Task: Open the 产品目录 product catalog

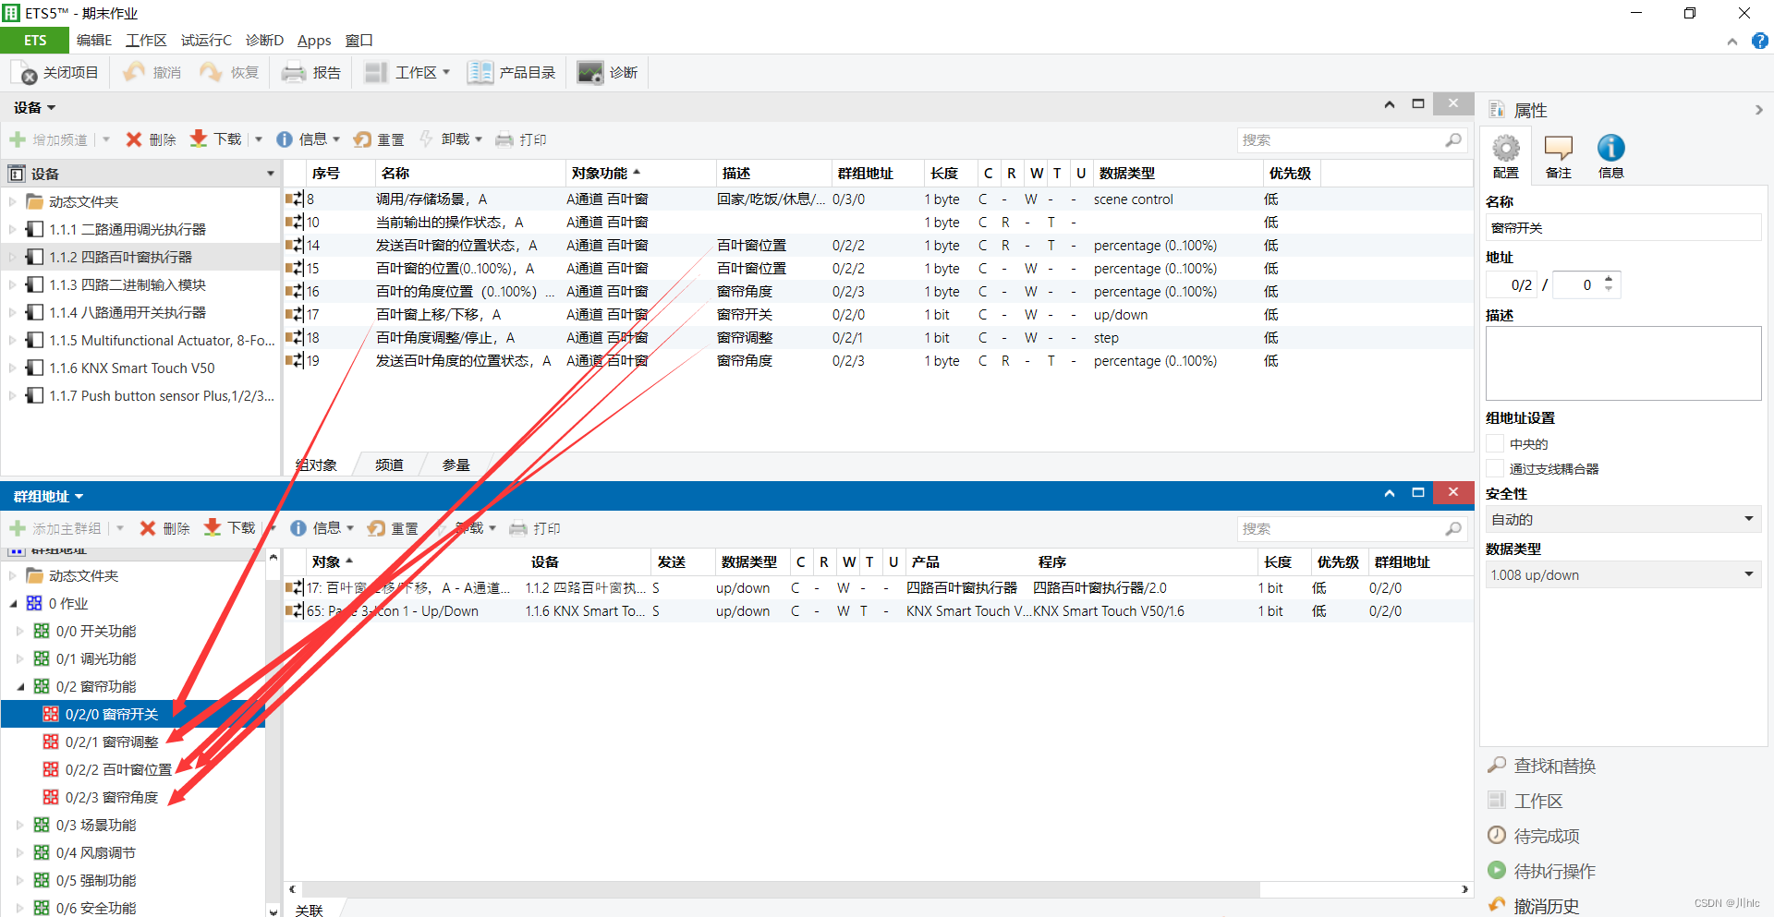Action: tap(480, 73)
